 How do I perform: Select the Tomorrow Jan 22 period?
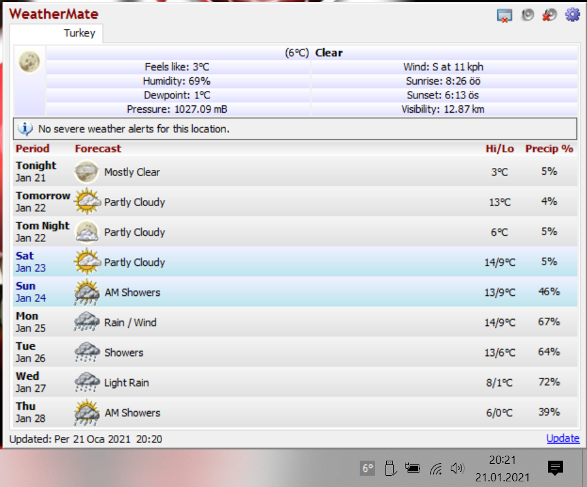point(43,202)
